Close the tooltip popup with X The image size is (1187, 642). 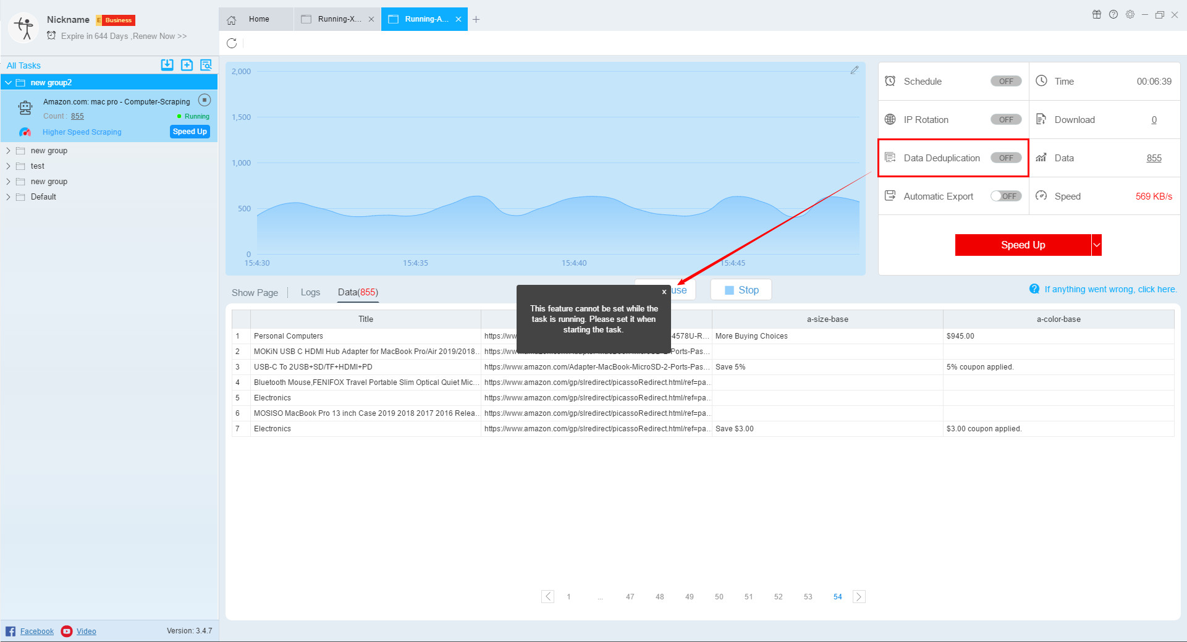664,292
